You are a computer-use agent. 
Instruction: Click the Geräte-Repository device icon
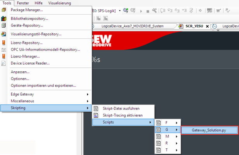(3, 25)
